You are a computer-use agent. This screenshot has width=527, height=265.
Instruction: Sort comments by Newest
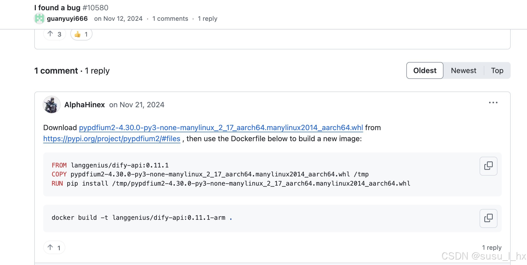click(463, 70)
